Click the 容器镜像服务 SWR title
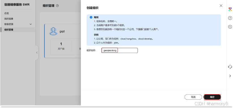 tap(17, 5)
